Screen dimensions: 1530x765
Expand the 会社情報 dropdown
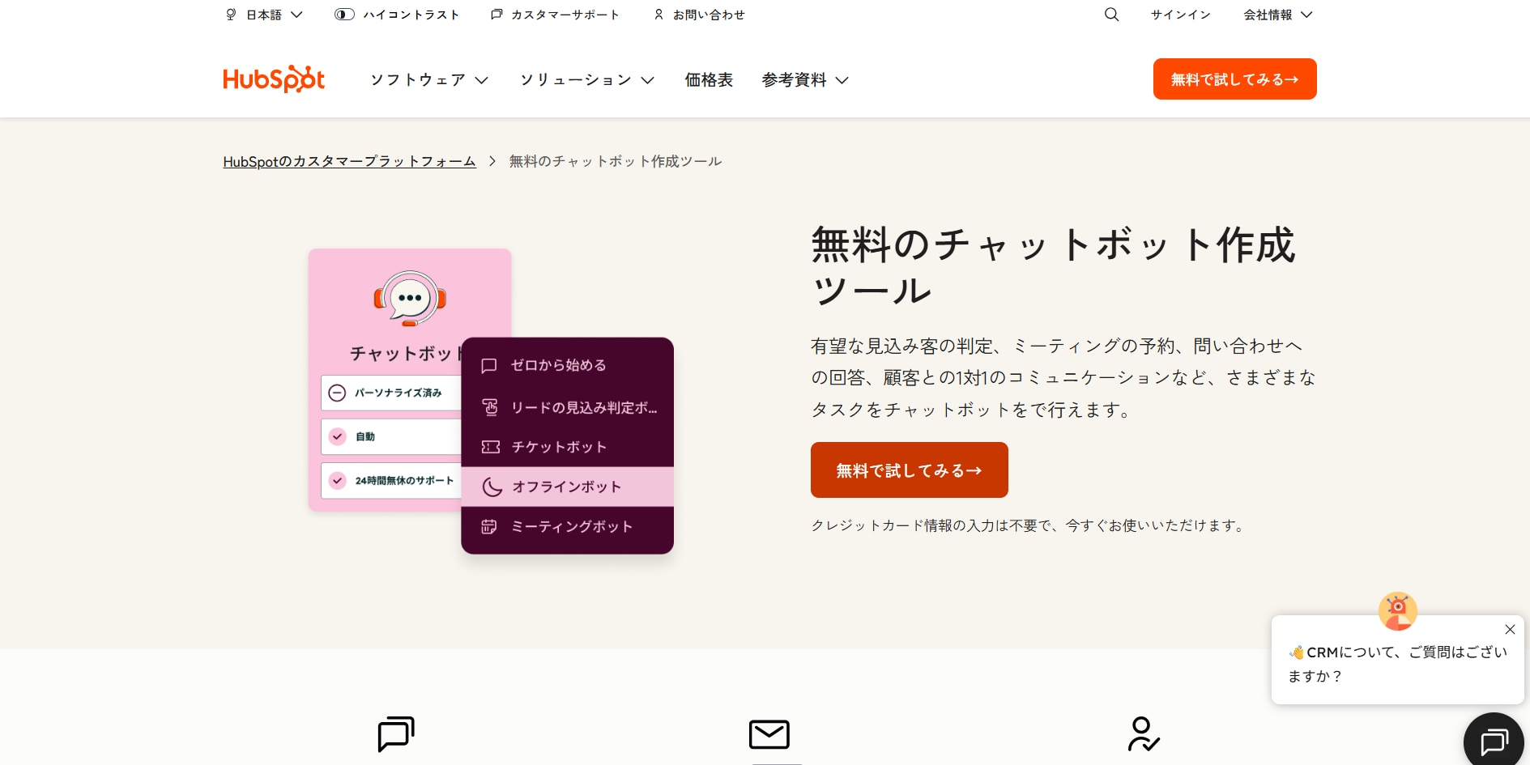[x=1277, y=15]
